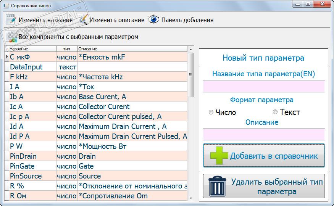Viewport: 334px width, 206px height.
Task: Sort by the тип column header
Action: (x=67, y=49)
